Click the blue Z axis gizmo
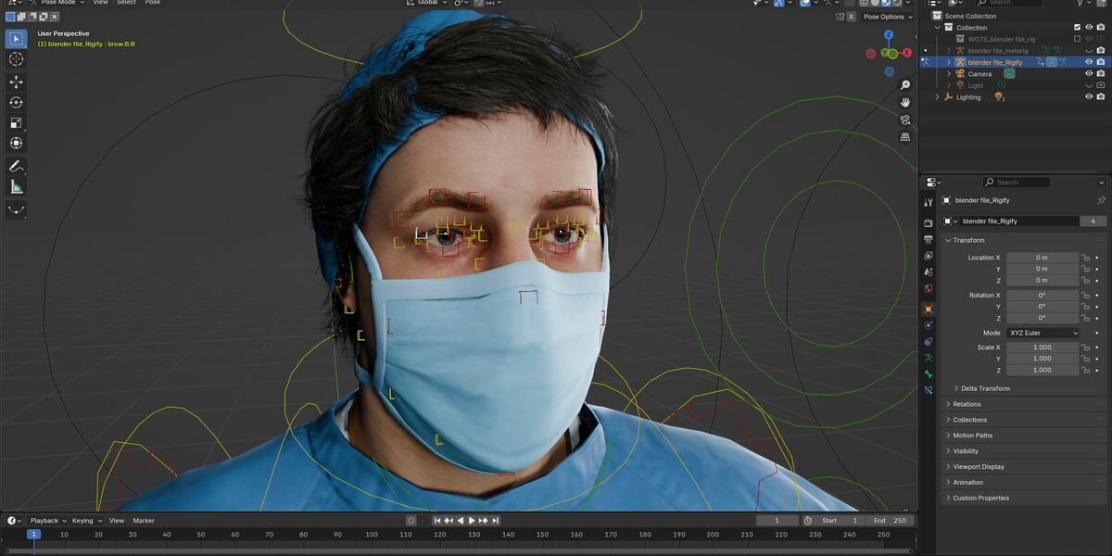Image resolution: width=1112 pixels, height=556 pixels. tap(888, 35)
